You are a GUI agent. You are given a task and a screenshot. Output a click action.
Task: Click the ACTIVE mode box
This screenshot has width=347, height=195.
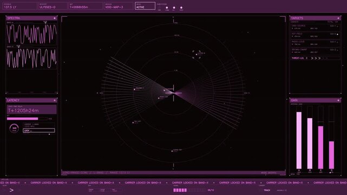point(145,6)
